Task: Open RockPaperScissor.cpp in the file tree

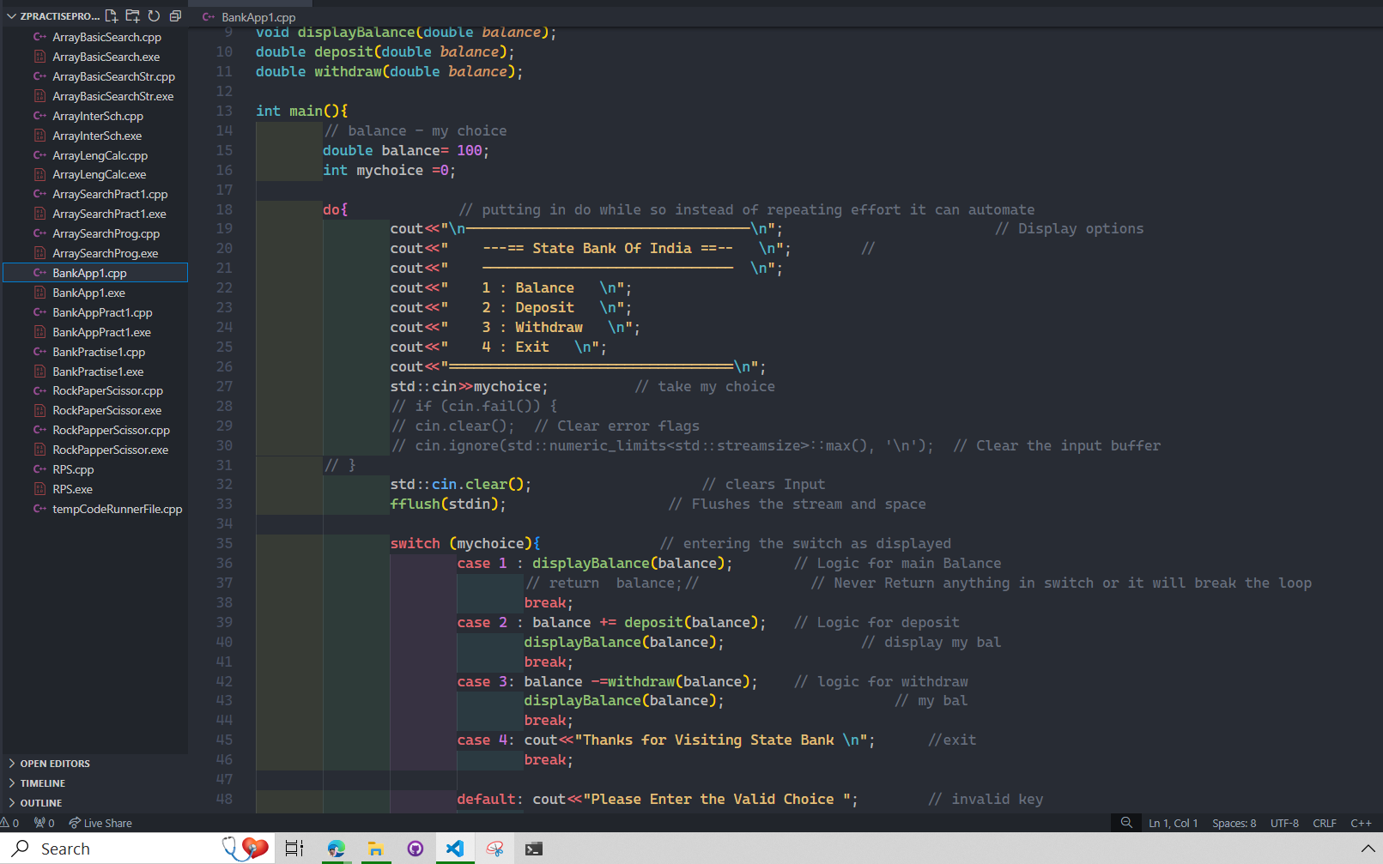Action: pos(107,391)
